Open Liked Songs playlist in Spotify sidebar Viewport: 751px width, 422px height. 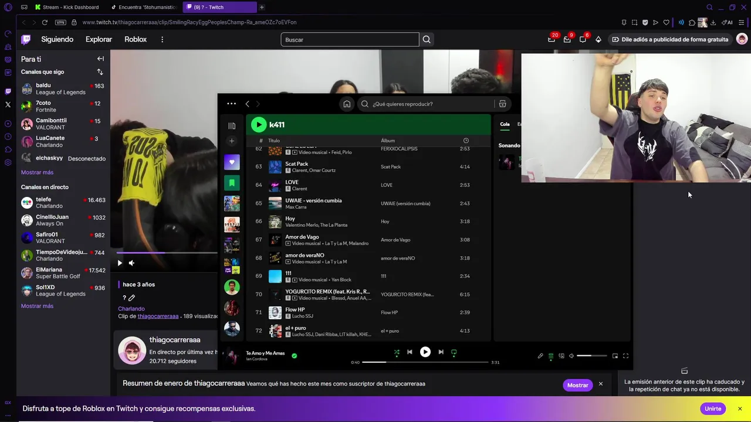232,162
